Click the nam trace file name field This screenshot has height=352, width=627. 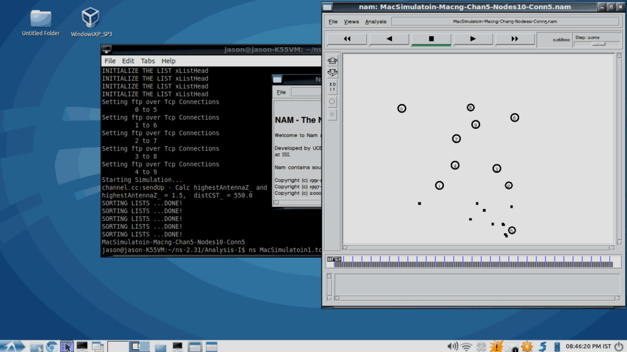point(505,21)
